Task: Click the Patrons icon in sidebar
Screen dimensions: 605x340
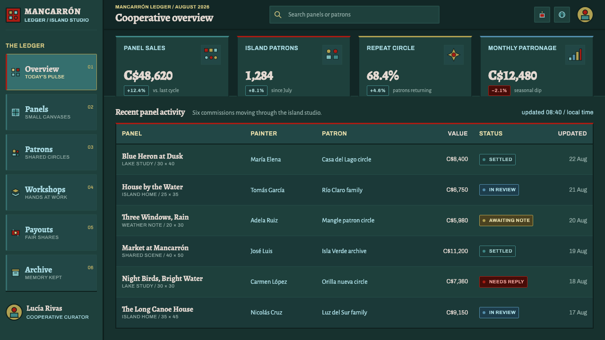Action: (x=16, y=153)
